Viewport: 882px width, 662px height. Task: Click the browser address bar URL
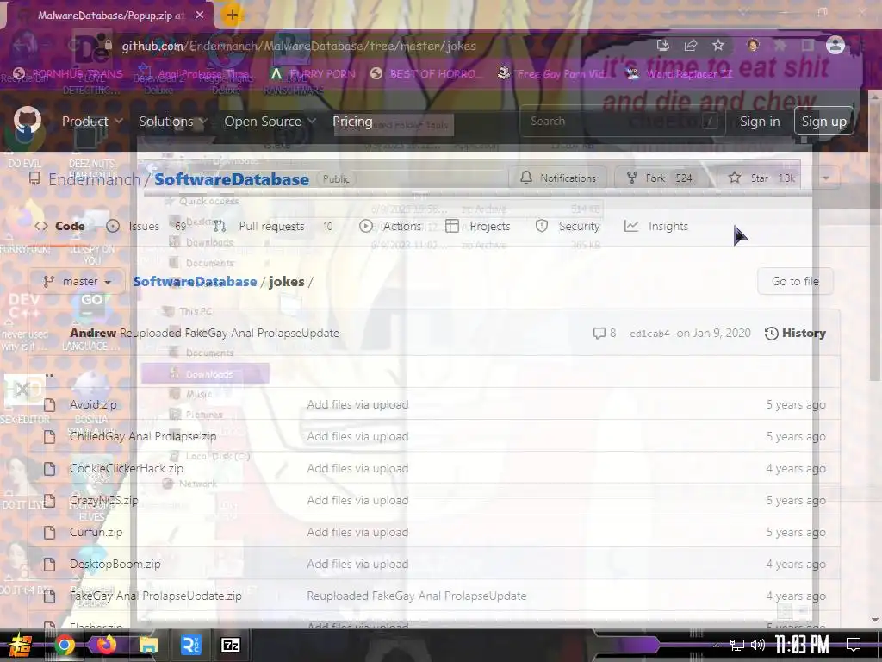[x=299, y=46]
